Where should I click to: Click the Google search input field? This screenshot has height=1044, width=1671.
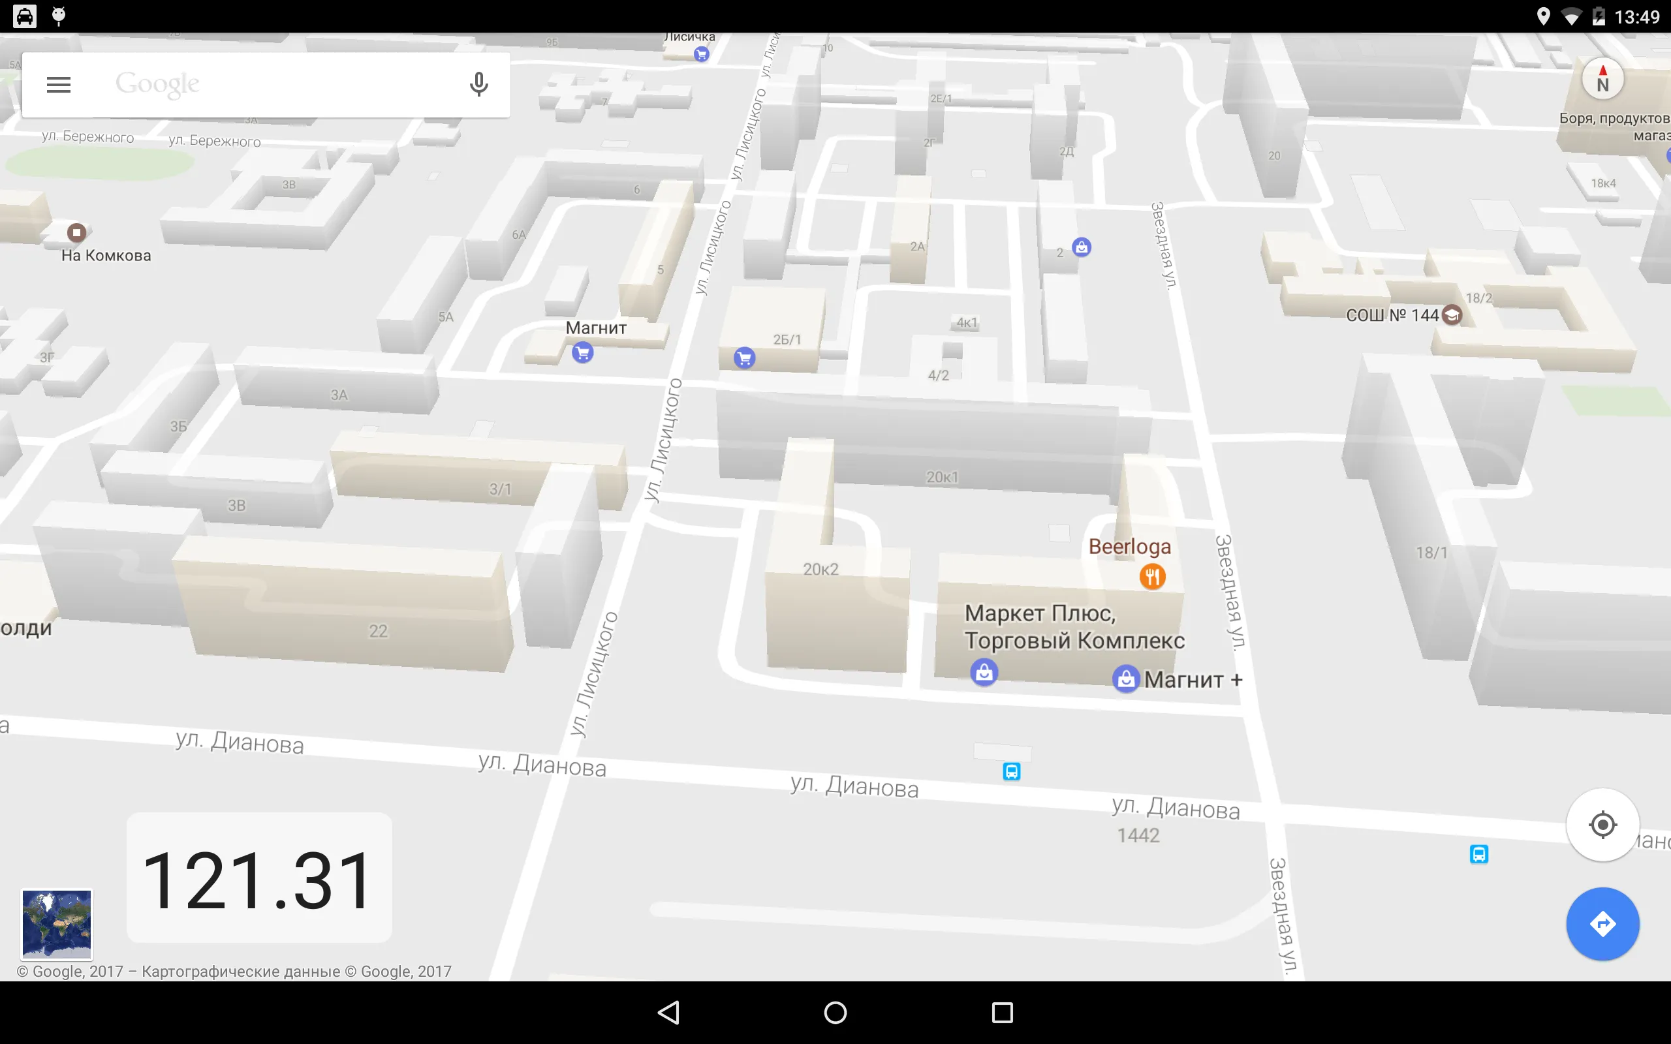click(266, 85)
